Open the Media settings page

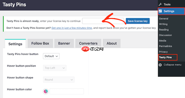[163, 40]
